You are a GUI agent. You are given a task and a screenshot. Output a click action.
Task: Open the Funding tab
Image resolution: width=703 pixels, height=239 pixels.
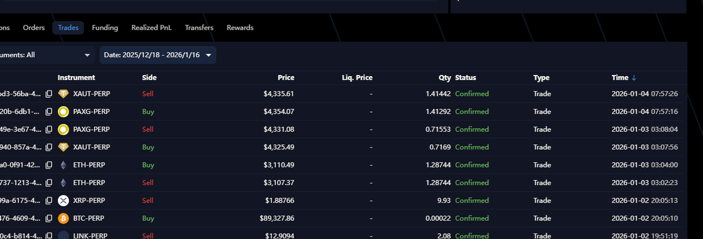pyautogui.click(x=105, y=28)
